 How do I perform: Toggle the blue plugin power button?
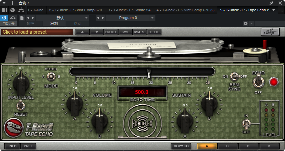coord(4,18)
